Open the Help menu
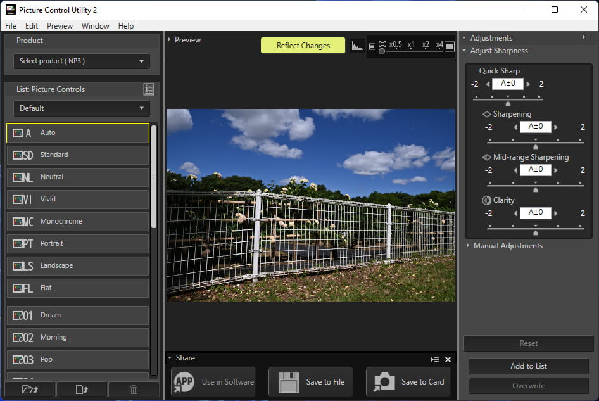599x401 pixels. point(125,25)
